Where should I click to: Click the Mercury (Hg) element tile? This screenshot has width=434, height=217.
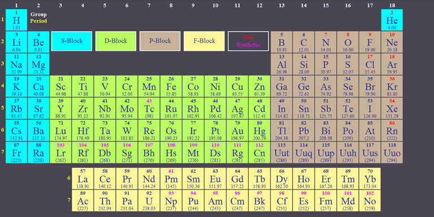259,131
